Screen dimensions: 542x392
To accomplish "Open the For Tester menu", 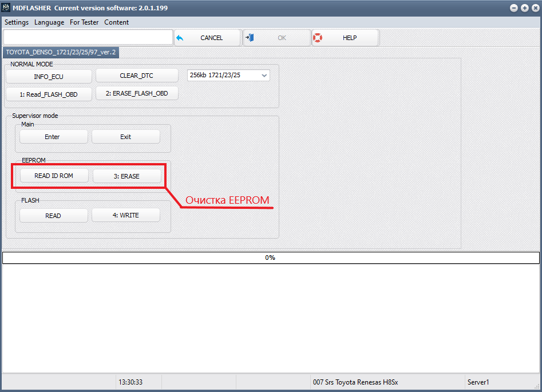I will tap(84, 22).
